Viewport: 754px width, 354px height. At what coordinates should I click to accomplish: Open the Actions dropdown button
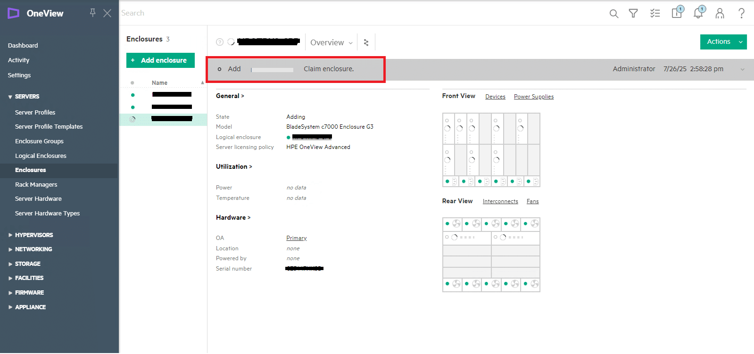click(x=723, y=41)
